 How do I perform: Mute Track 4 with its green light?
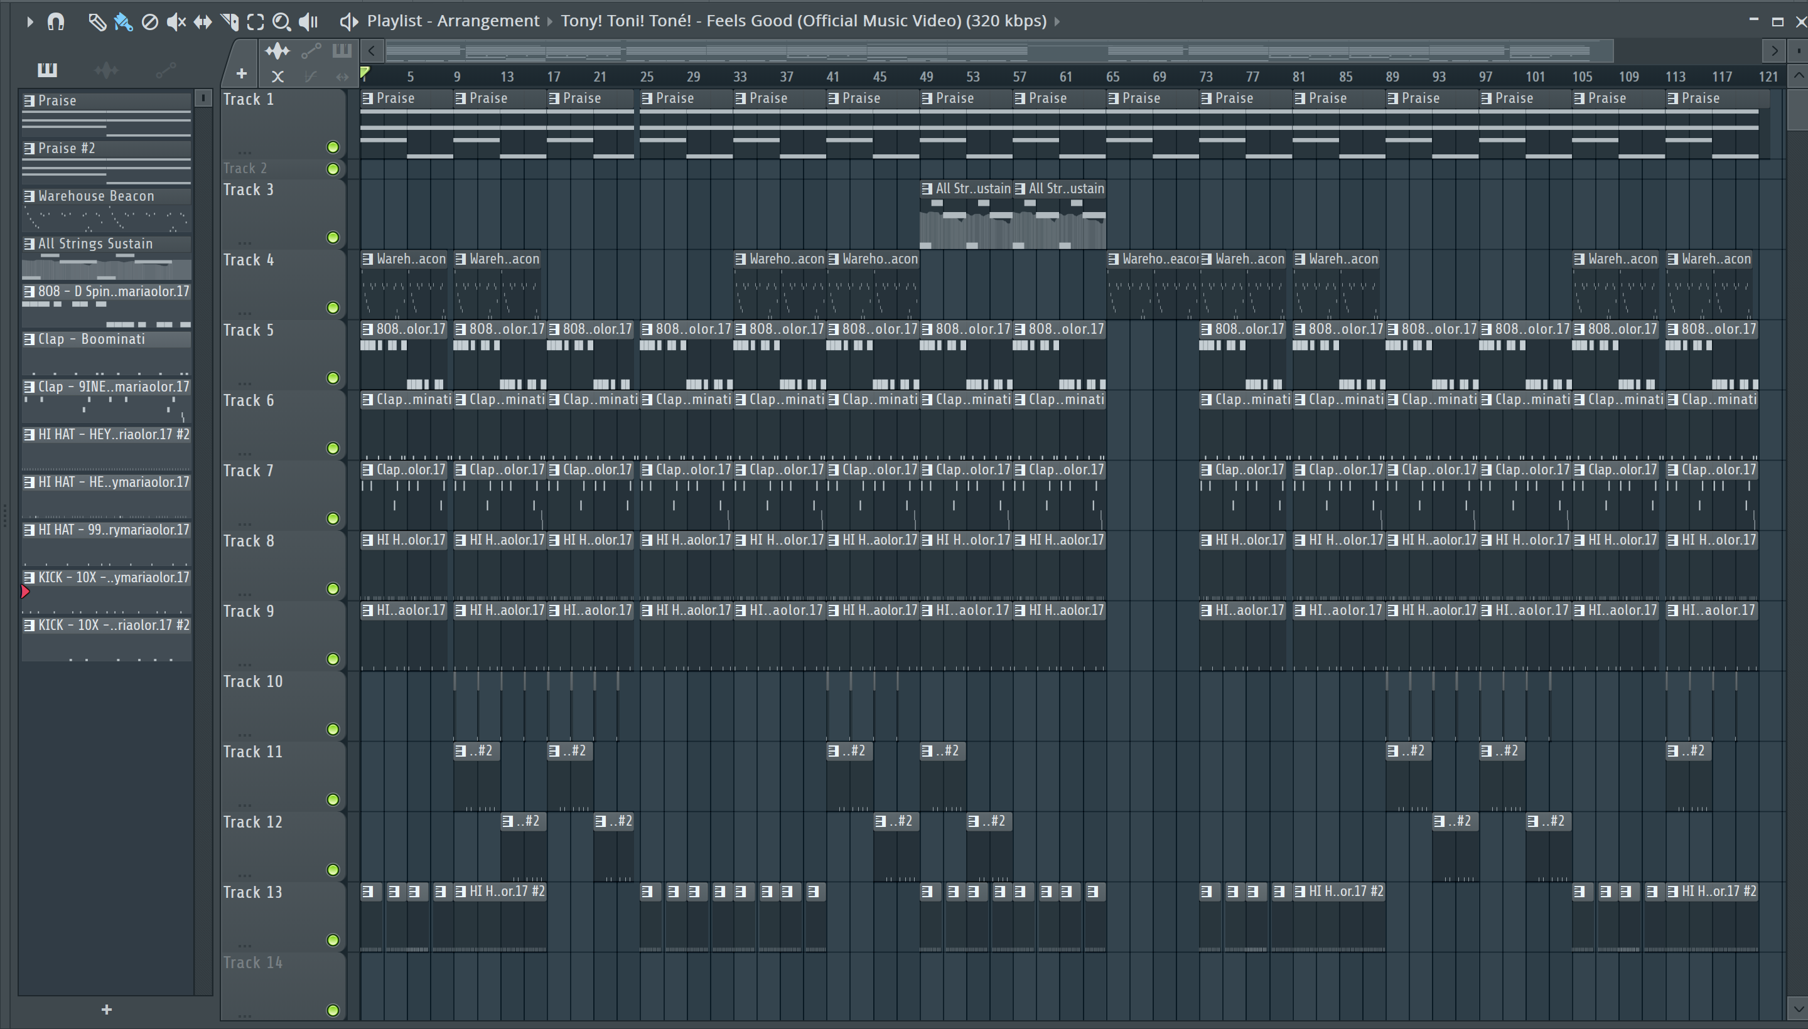[332, 307]
